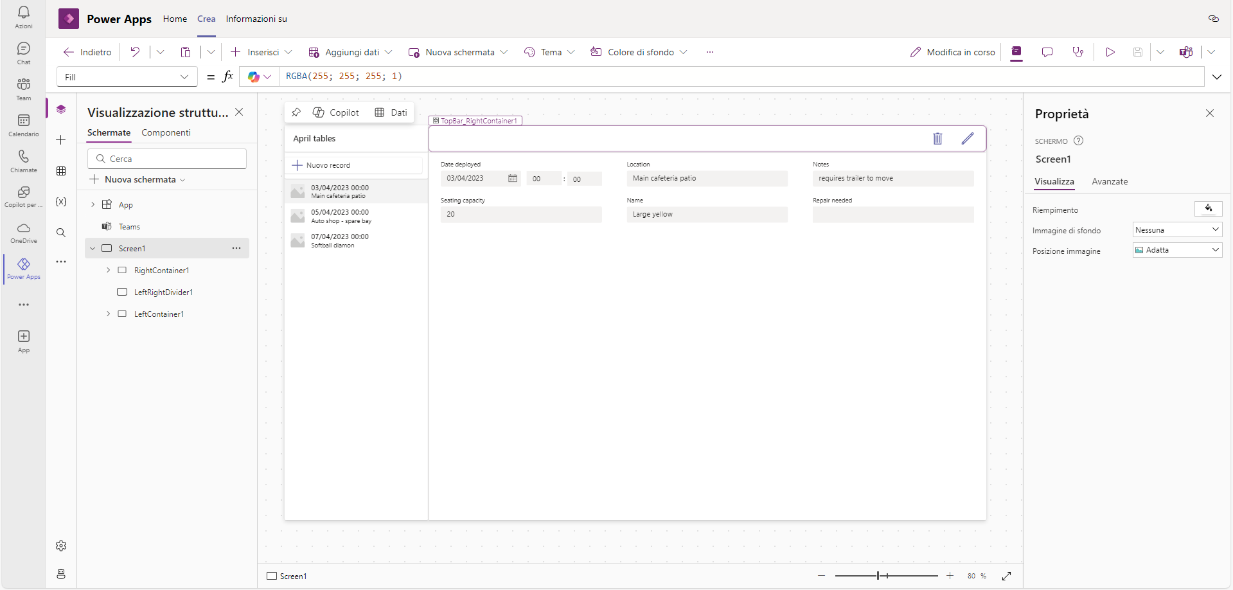Open the date picker calendar icon
This screenshot has width=1233, height=590.
click(513, 178)
